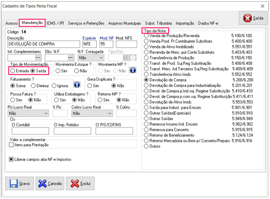Click info icon beside Movimenta MP
The height and width of the screenshot is (199, 270).
[133, 71]
